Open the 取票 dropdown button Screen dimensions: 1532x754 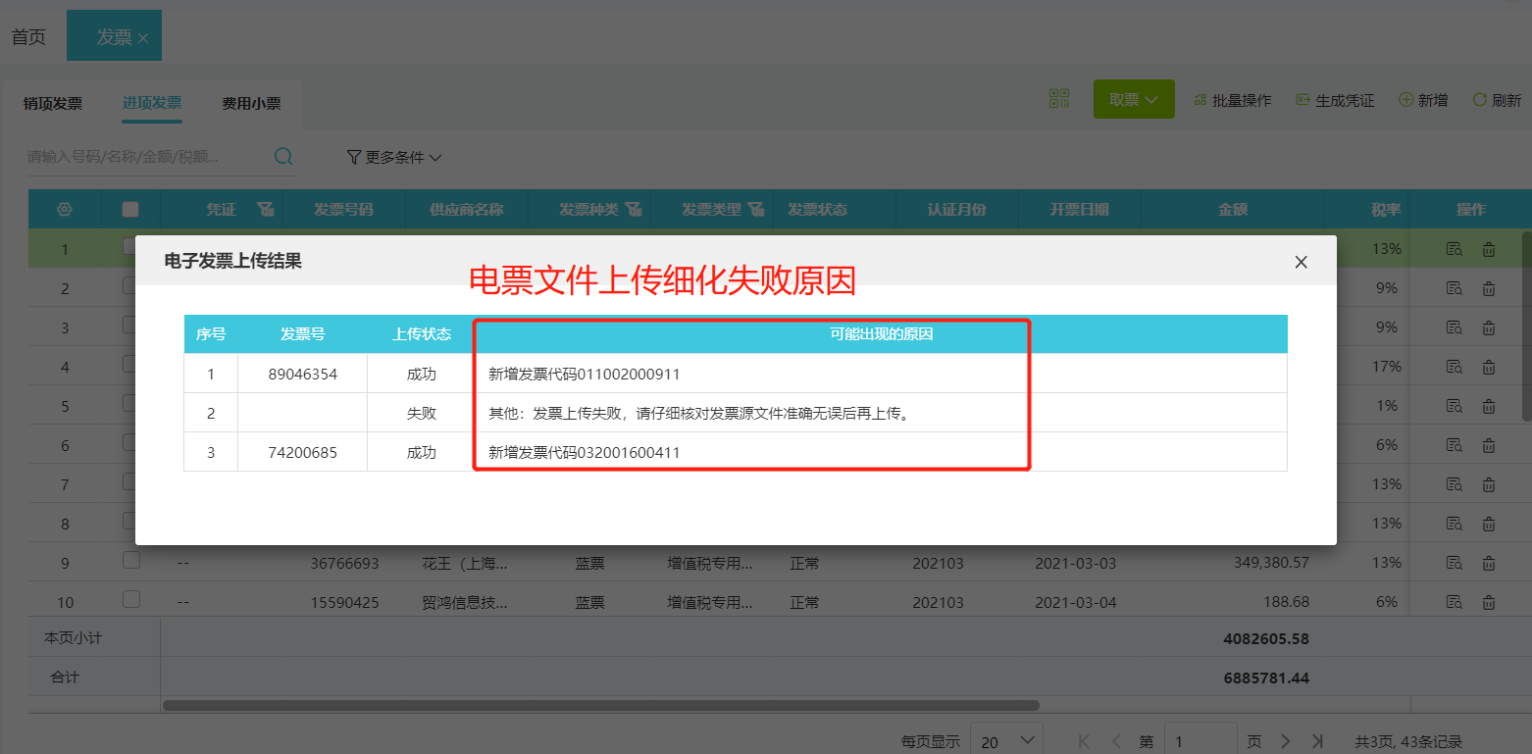point(1134,99)
